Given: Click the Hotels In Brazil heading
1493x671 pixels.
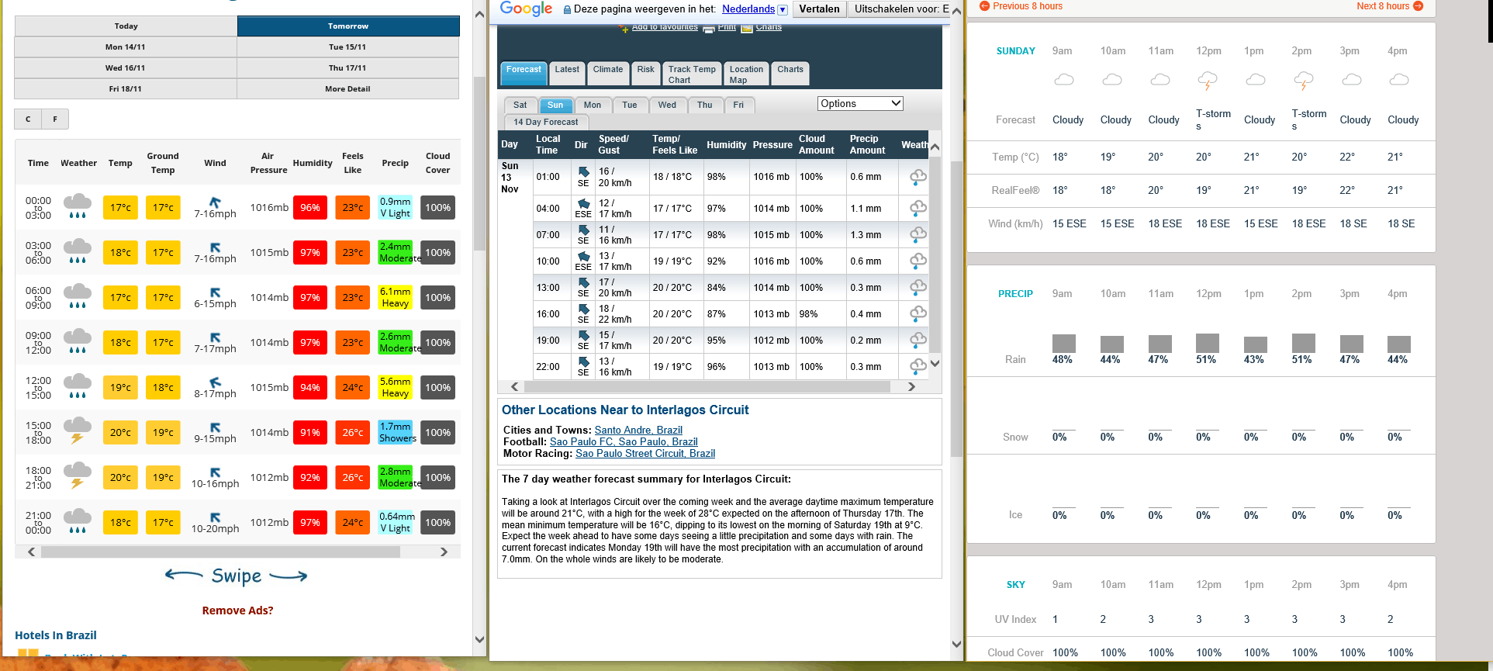Looking at the screenshot, I should [56, 635].
